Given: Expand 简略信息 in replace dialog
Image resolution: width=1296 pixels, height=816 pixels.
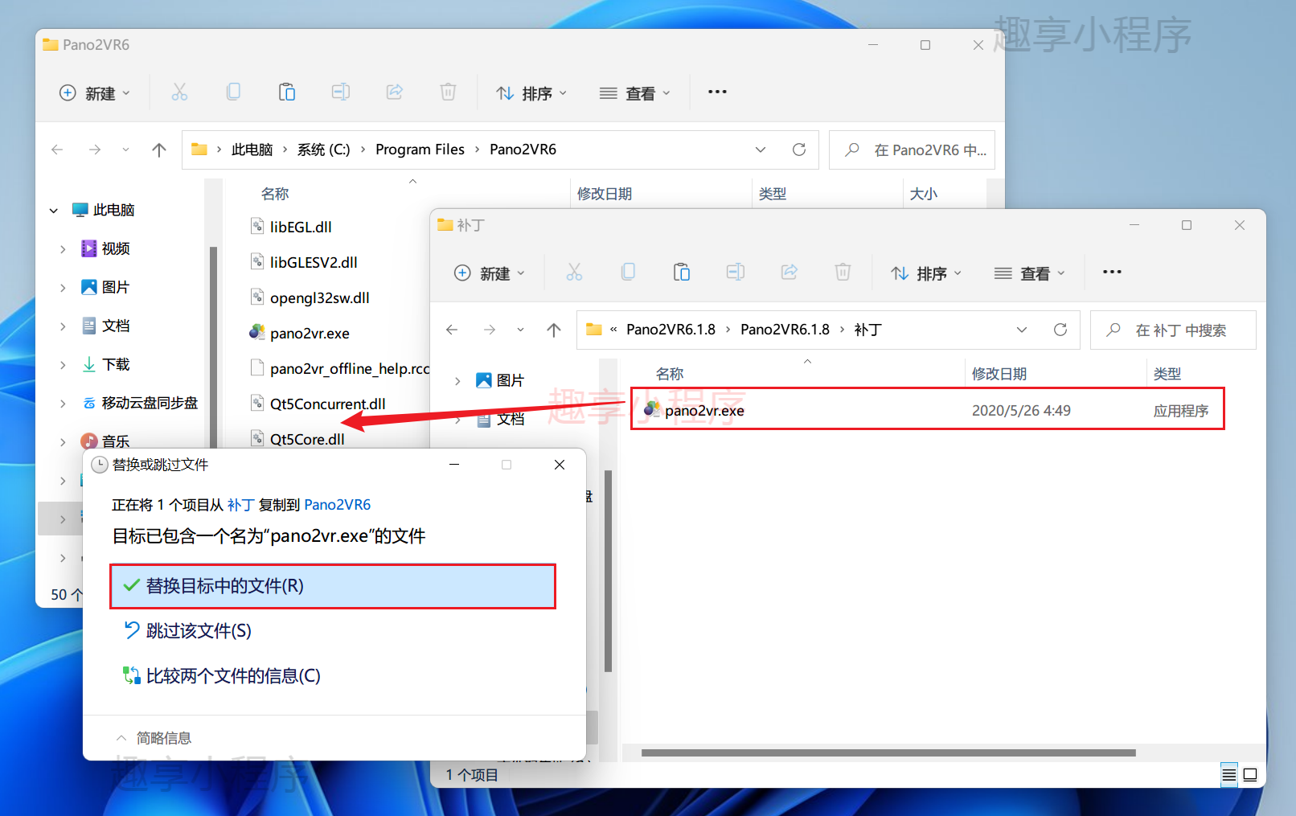Looking at the screenshot, I should click(154, 738).
